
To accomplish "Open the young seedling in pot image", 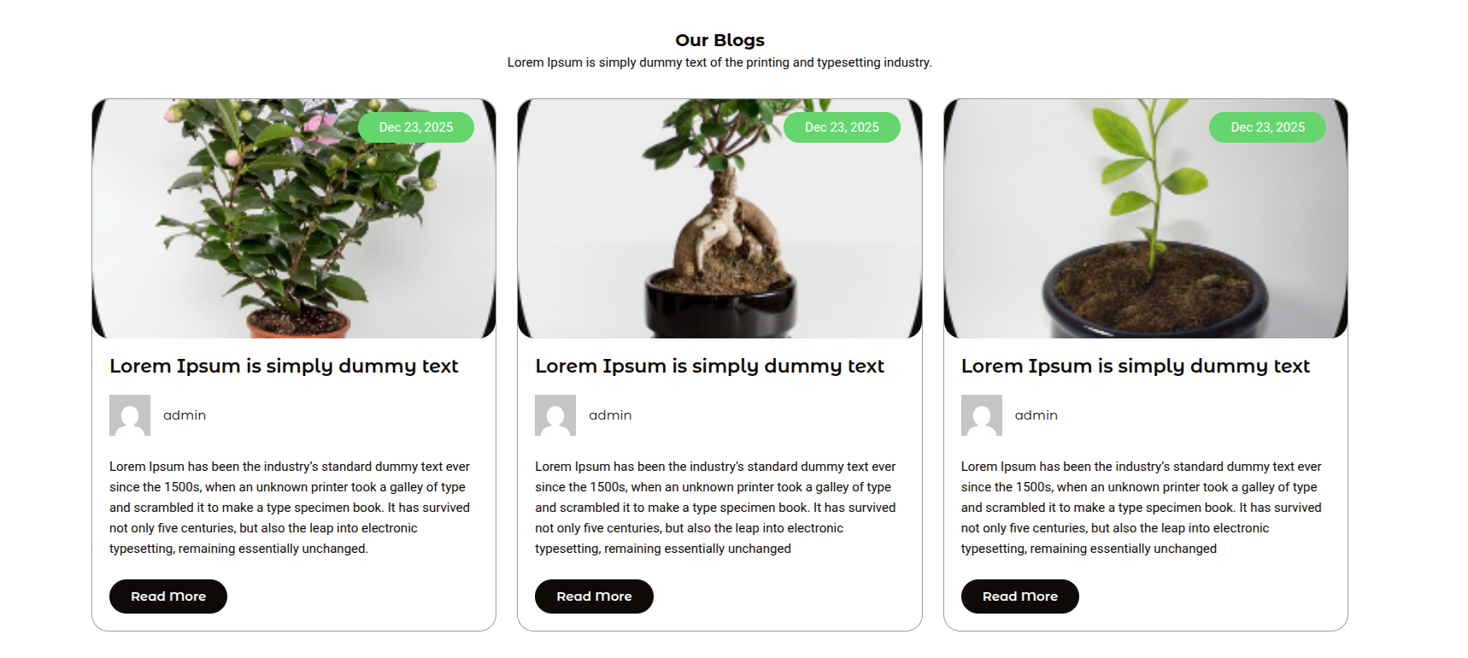I will tap(1146, 219).
